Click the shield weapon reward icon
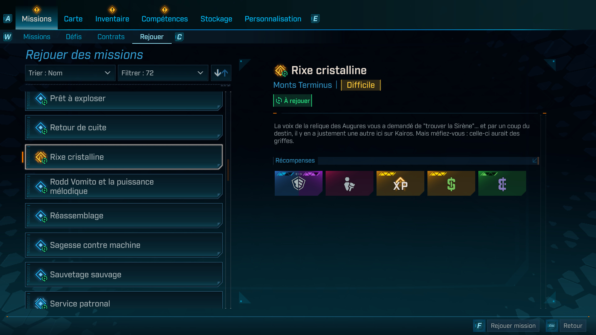Screen dimensions: 596x335 click(x=298, y=183)
